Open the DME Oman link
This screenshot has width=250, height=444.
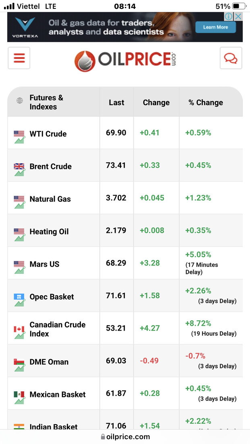click(49, 362)
